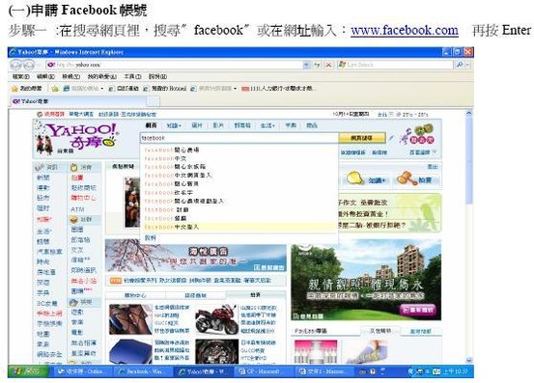Open the 我的最愛 (Favorites) menu
Screen dimensions: 534x383
coord(101,76)
